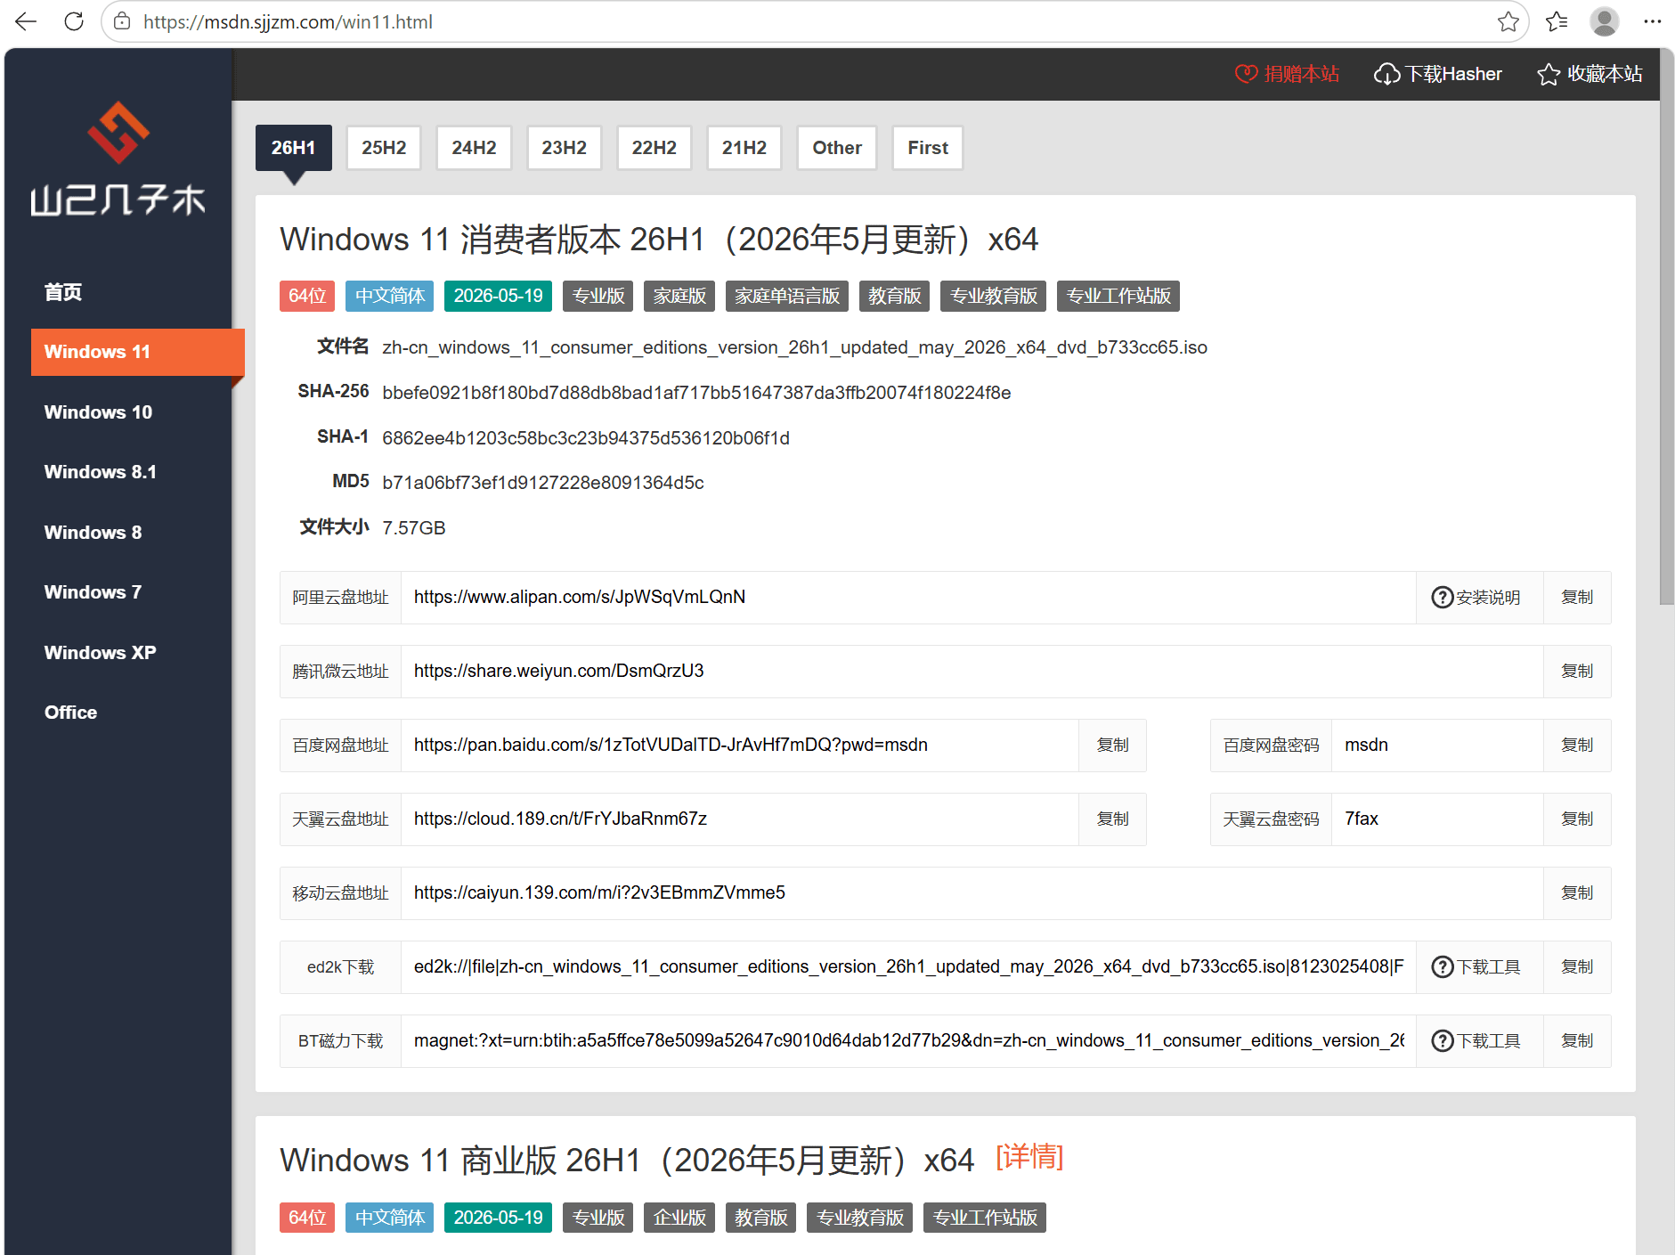Viewport: 1675px width, 1255px height.
Task: Click 收藏本站 bookmark link
Action: point(1590,74)
